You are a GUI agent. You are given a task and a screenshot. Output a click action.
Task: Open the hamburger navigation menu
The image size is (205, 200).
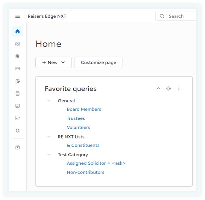[x=17, y=16]
